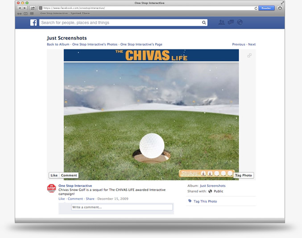The height and width of the screenshot is (238, 302).
Task: Open the messages icon in header
Action: tap(231, 23)
